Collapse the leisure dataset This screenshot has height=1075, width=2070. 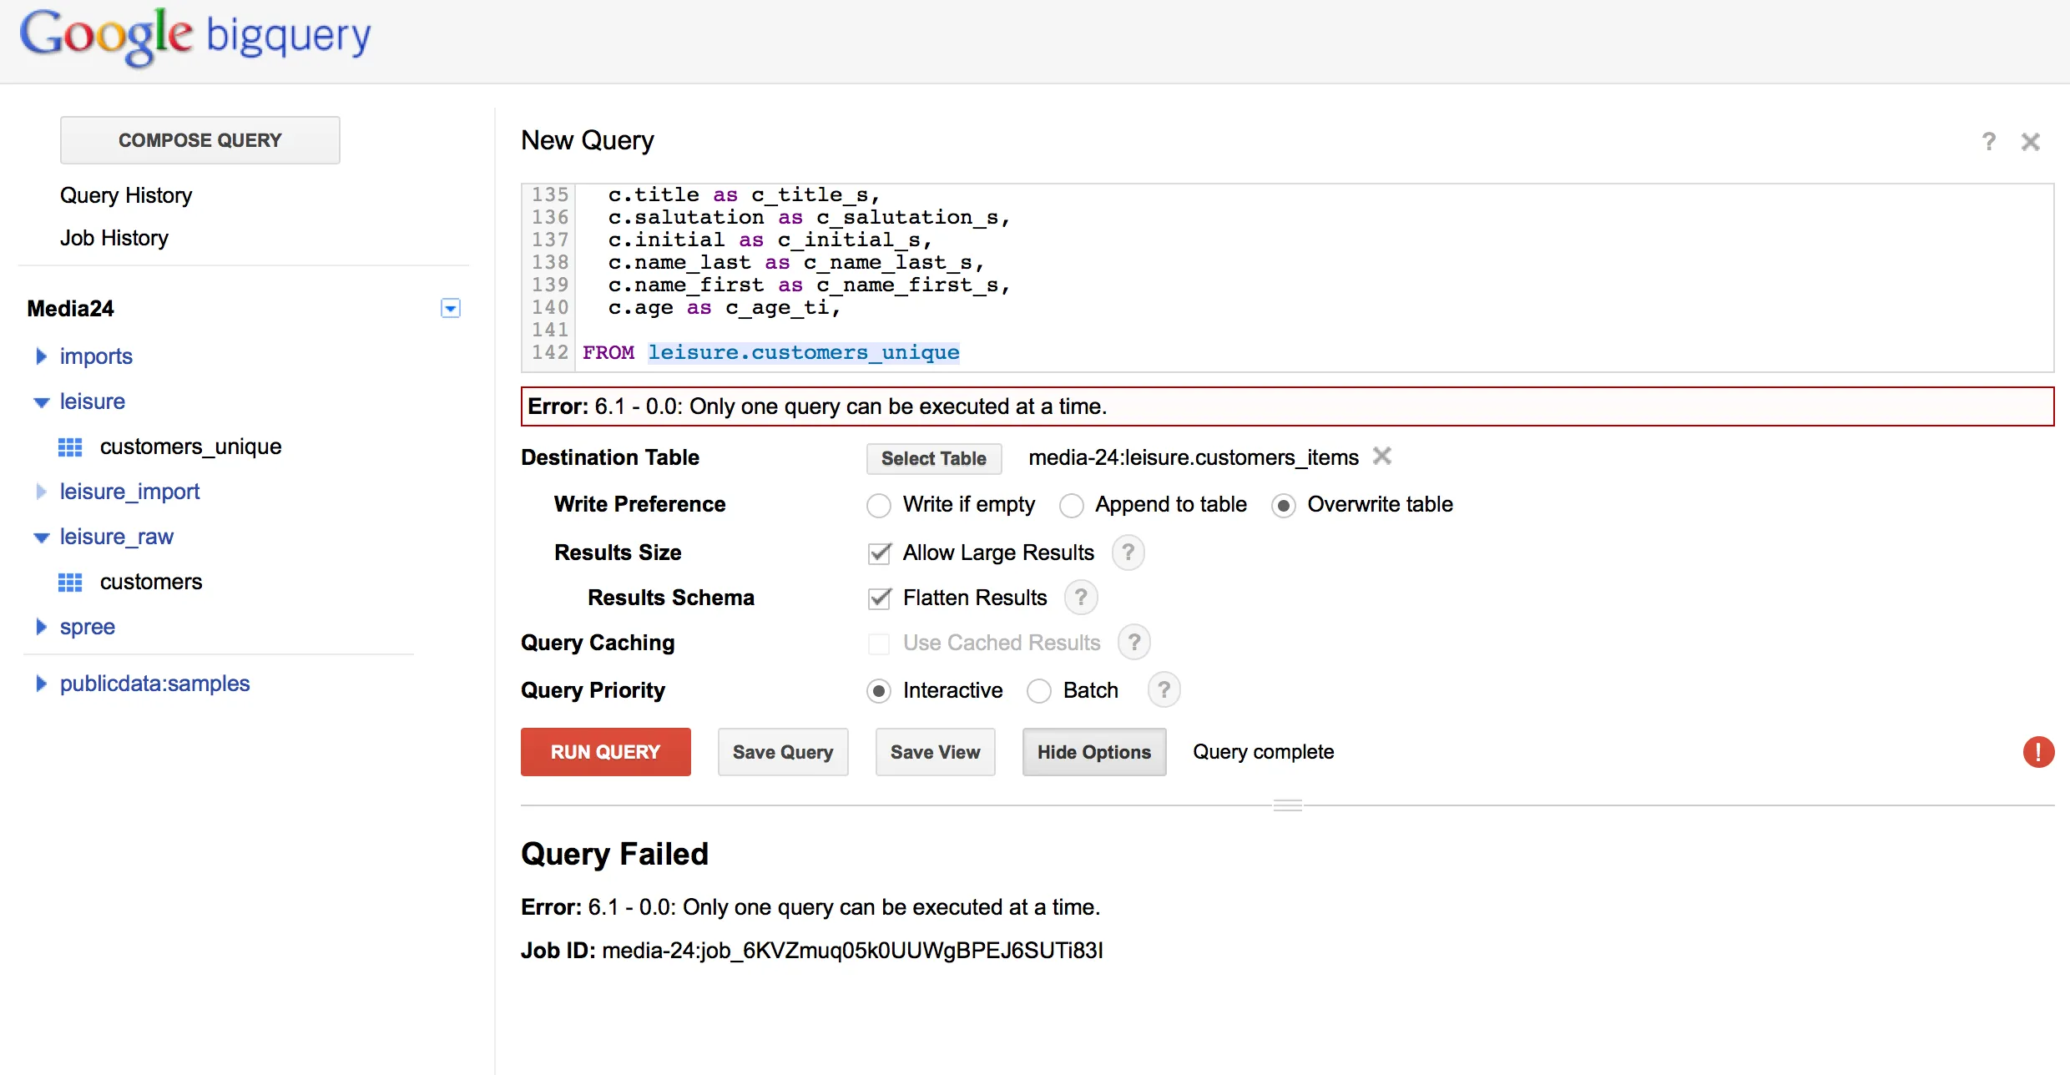pyautogui.click(x=41, y=402)
